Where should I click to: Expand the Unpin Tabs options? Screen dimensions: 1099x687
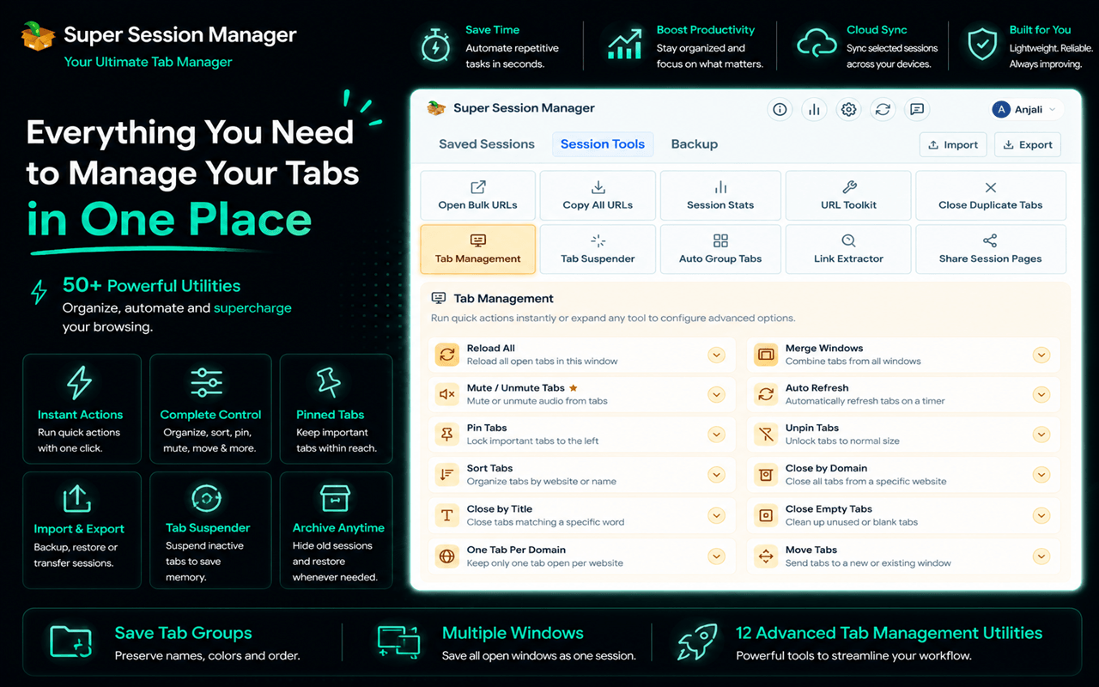[1041, 435]
